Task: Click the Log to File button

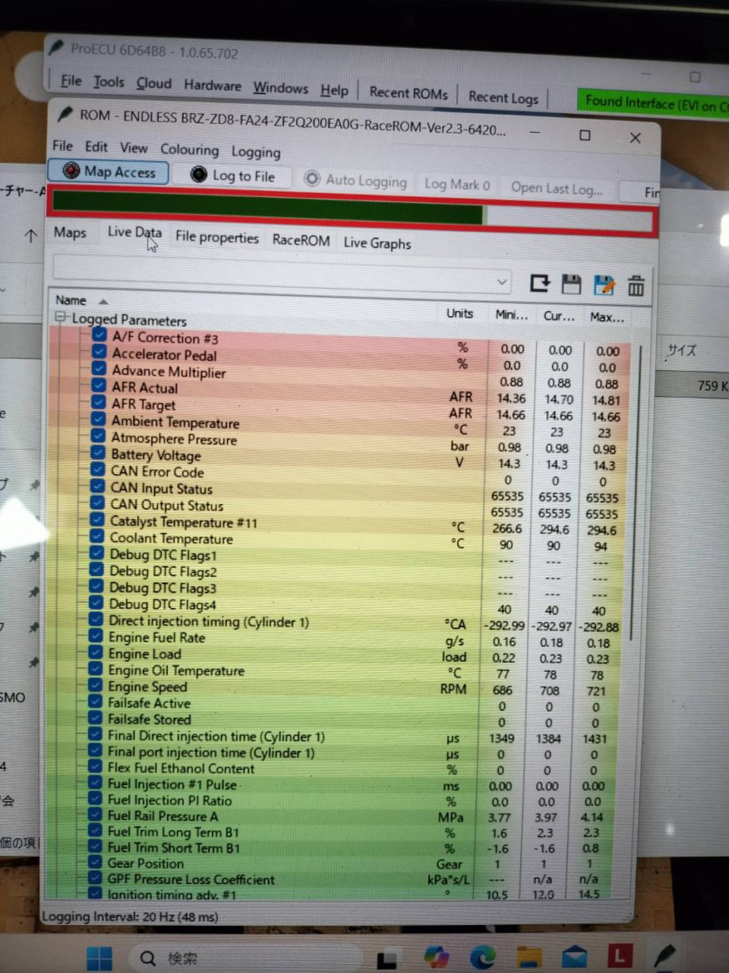Action: point(232,176)
